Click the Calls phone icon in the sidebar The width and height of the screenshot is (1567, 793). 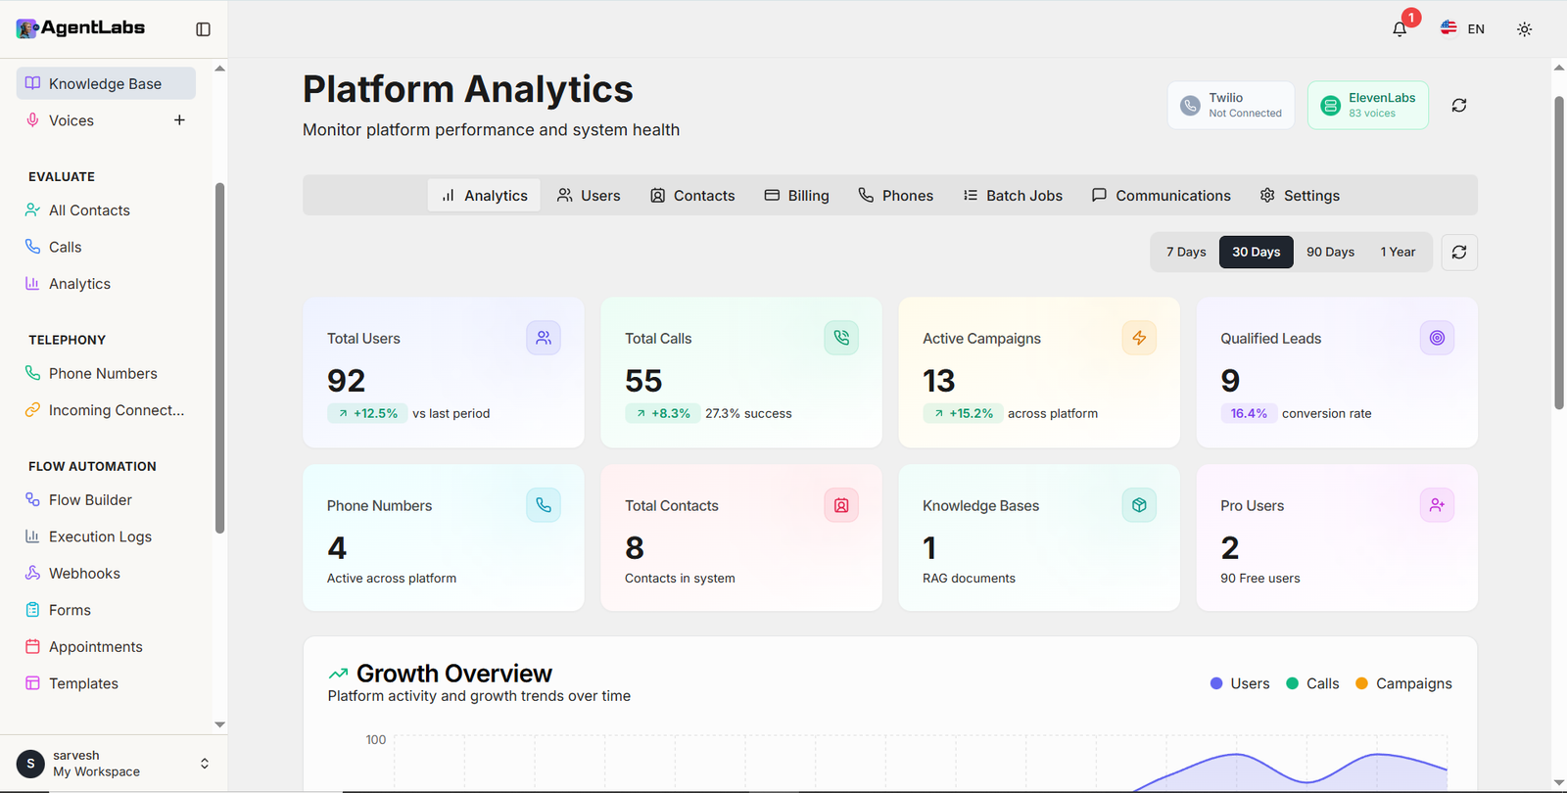tap(32, 247)
